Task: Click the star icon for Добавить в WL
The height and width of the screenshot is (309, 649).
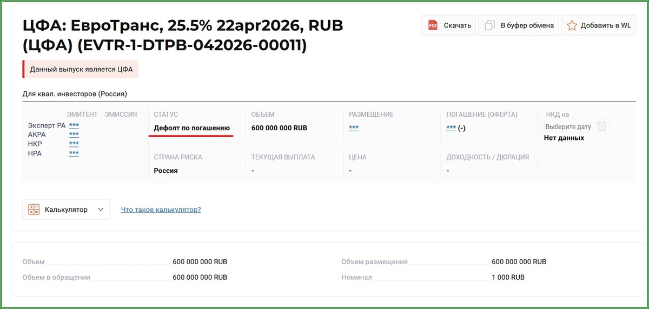Action: [x=572, y=25]
